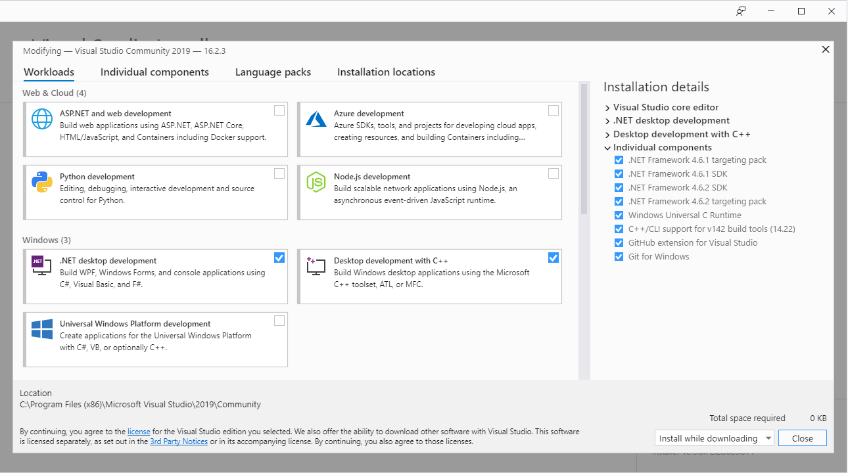Uncheck C++/CLI support for v142 build tools
848x473 pixels.
(x=619, y=229)
